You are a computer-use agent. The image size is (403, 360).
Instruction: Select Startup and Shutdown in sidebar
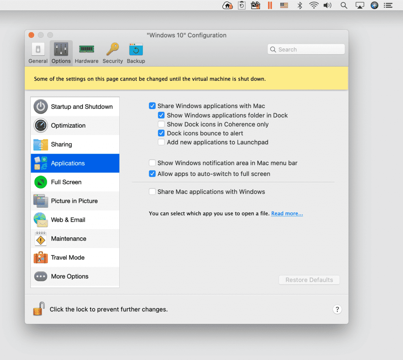75,107
